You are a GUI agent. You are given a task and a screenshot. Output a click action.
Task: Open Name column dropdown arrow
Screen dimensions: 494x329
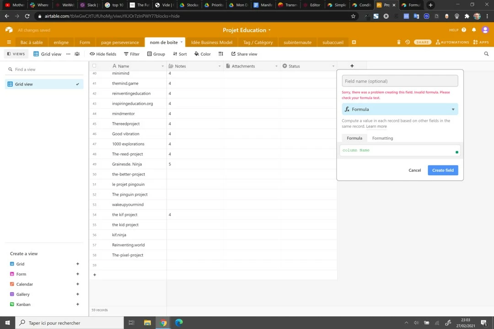162,66
